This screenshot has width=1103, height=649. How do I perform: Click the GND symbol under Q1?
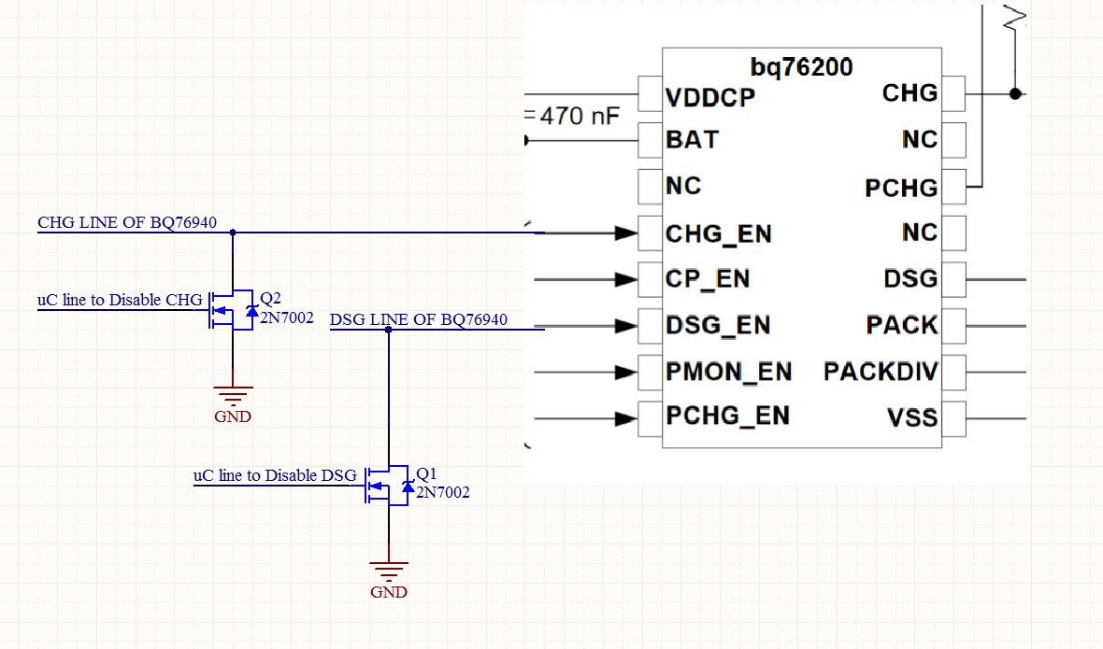[x=389, y=571]
